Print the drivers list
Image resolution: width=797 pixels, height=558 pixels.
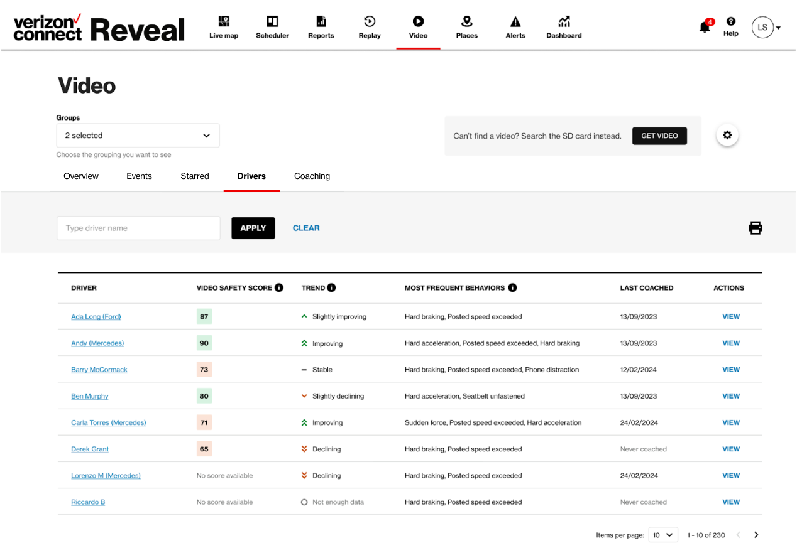(755, 228)
